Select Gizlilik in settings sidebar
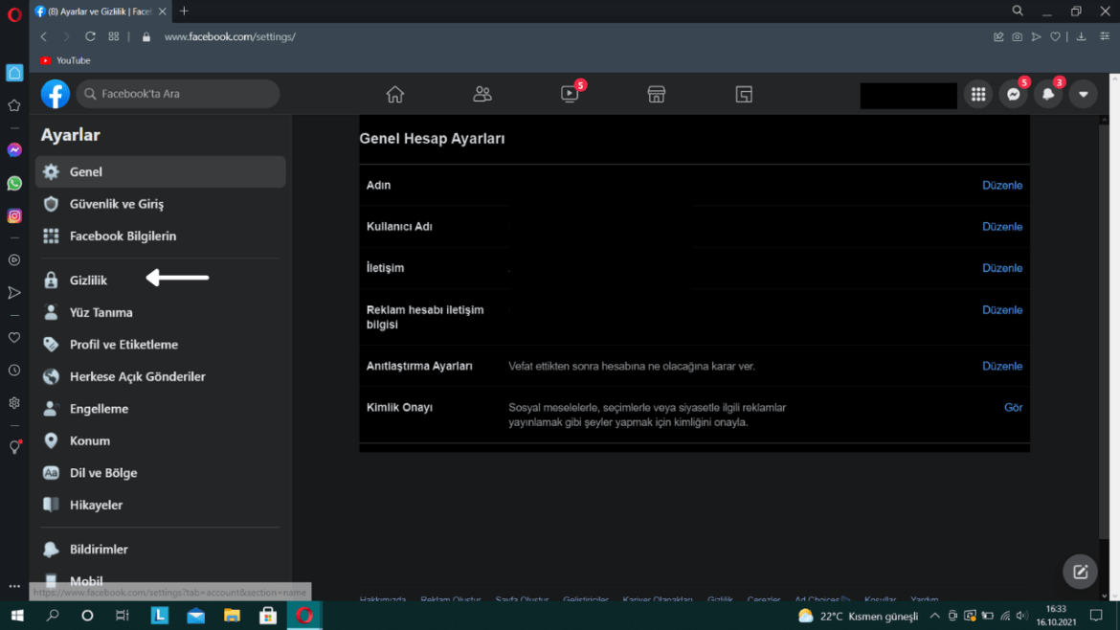 tap(88, 281)
